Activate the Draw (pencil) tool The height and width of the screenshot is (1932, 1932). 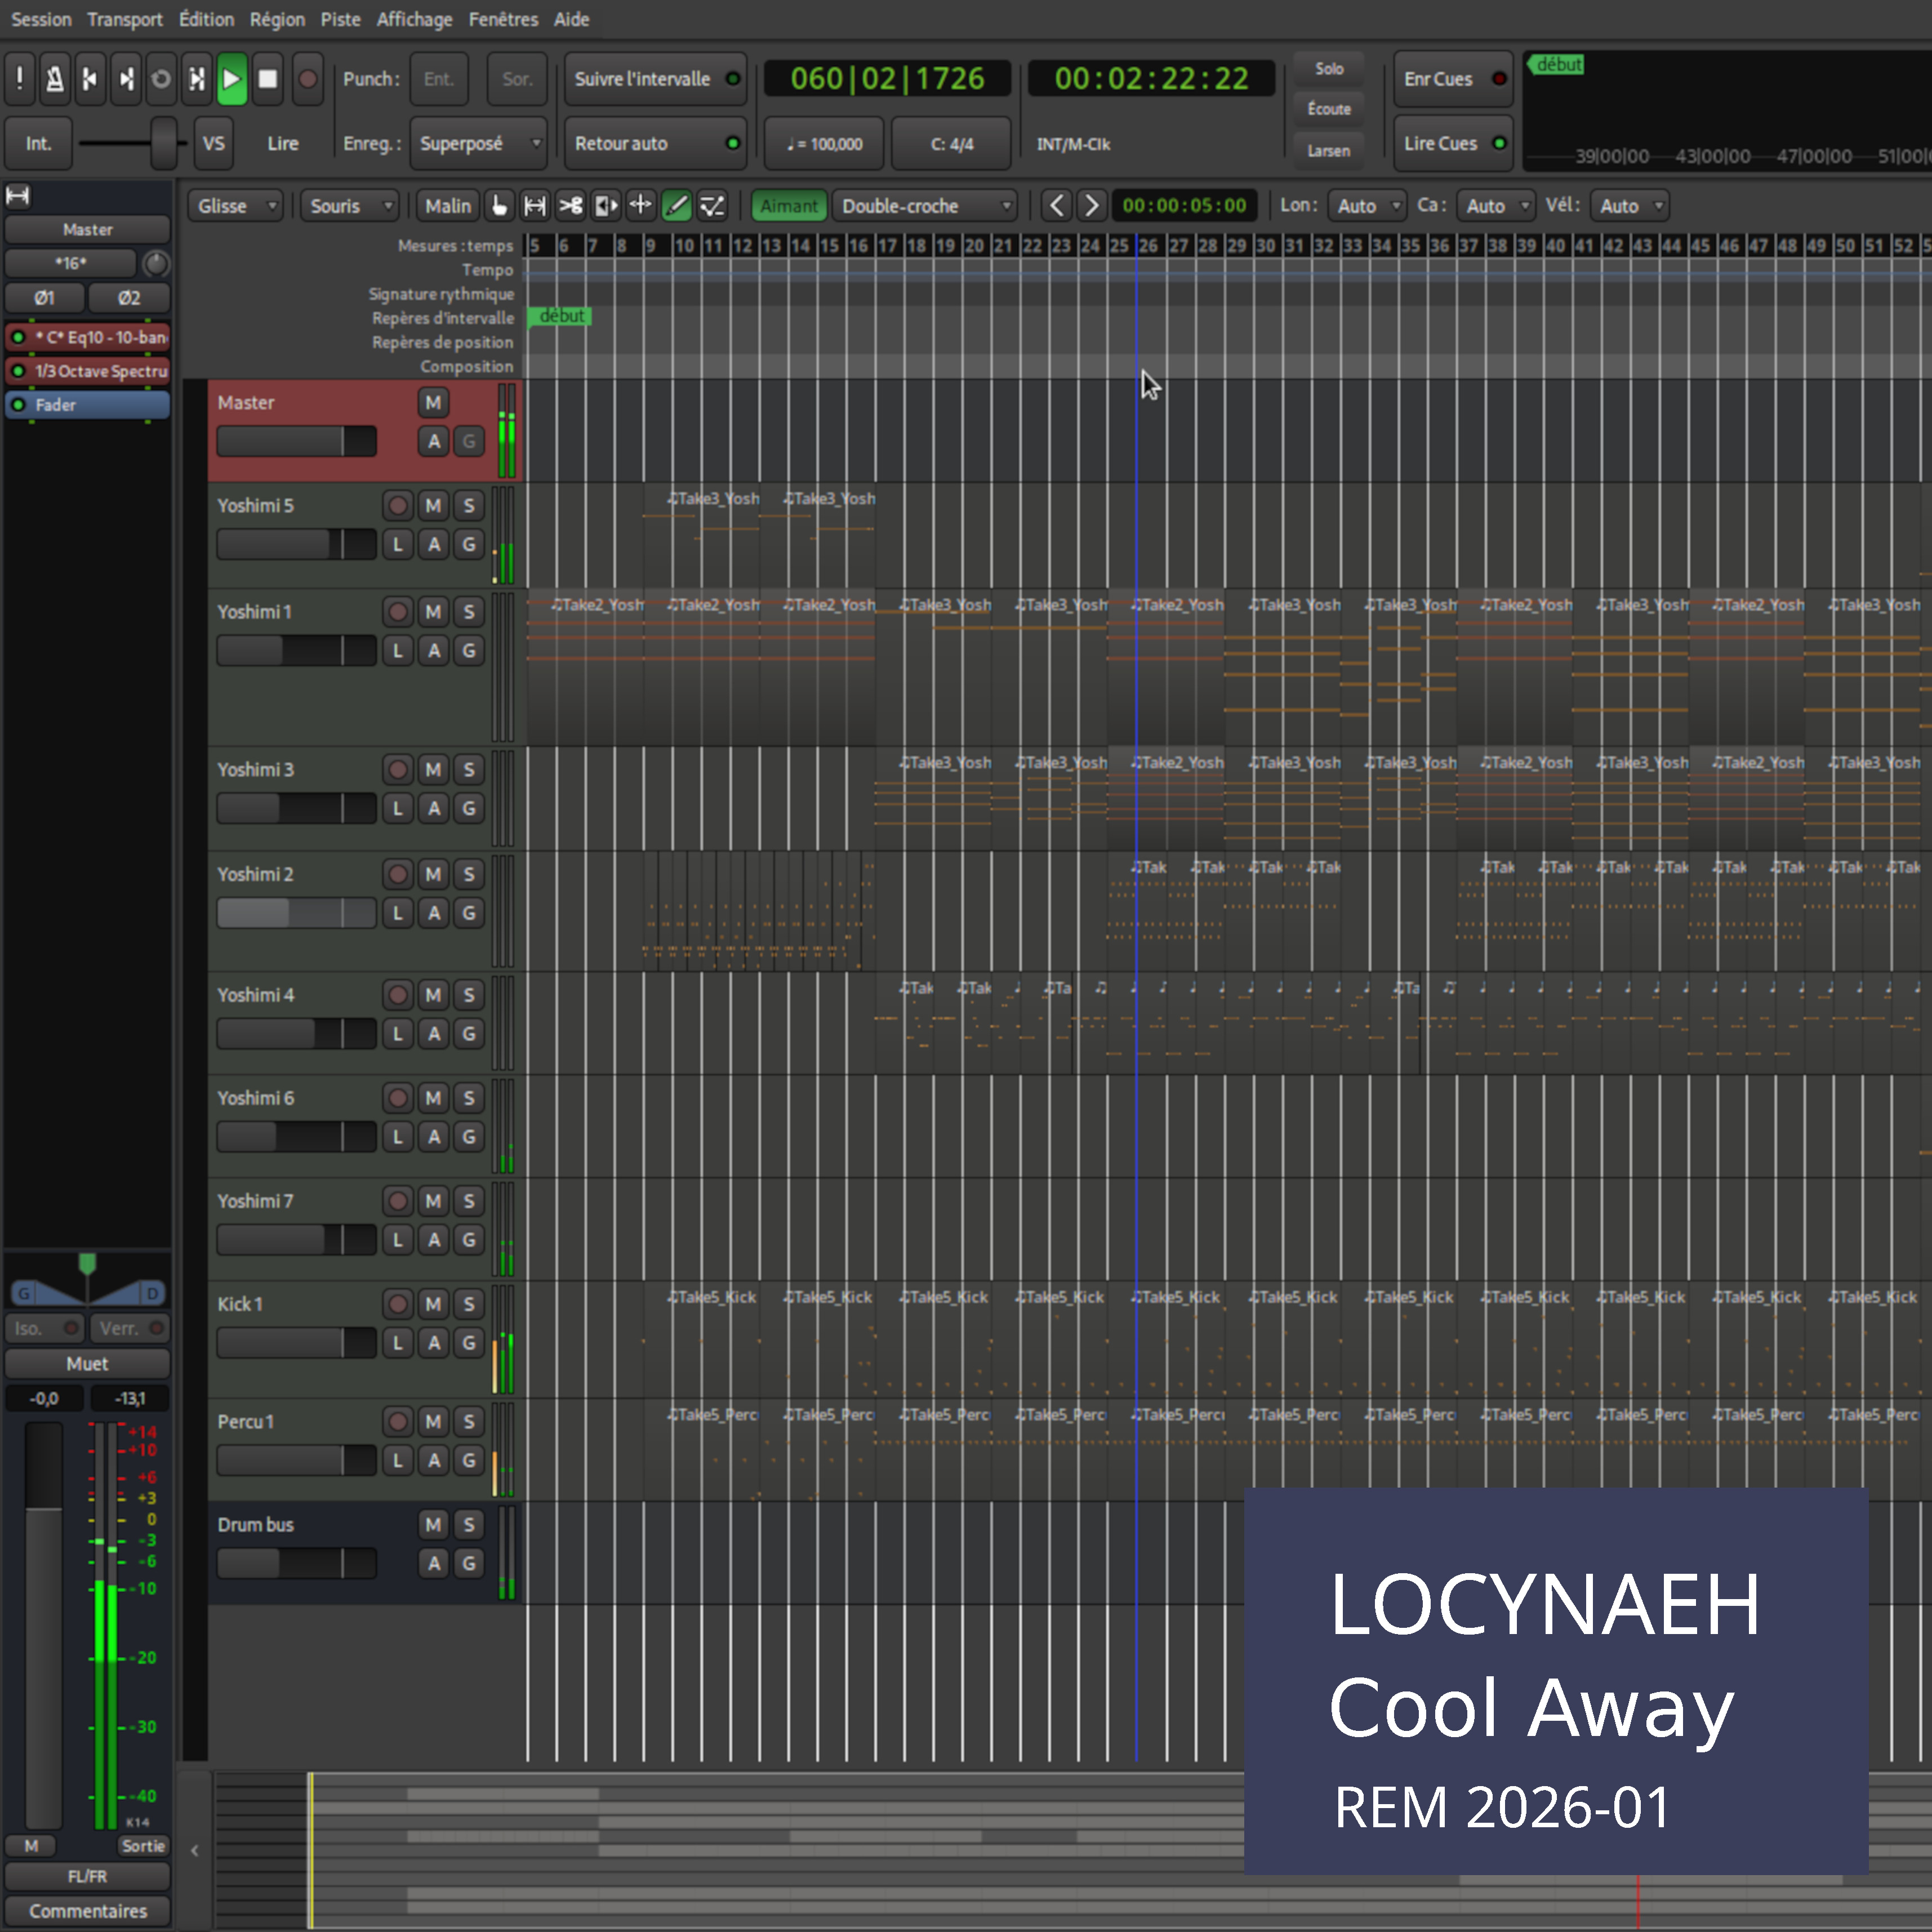[676, 206]
